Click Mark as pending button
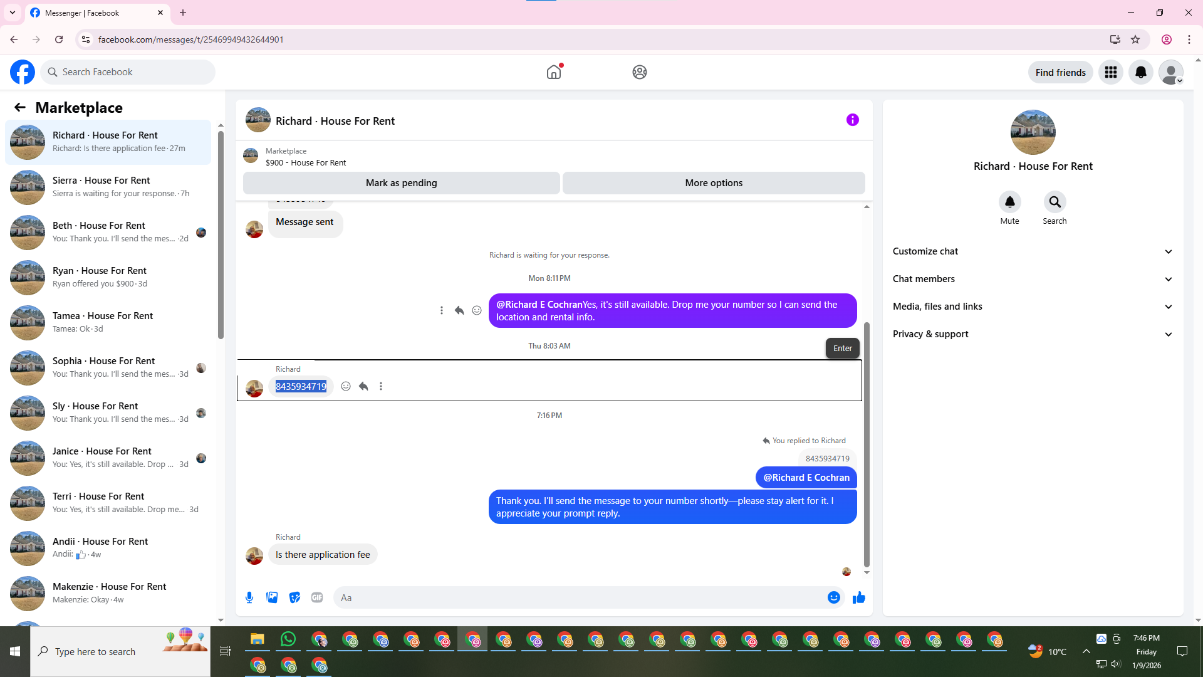This screenshot has width=1203, height=677. [401, 183]
